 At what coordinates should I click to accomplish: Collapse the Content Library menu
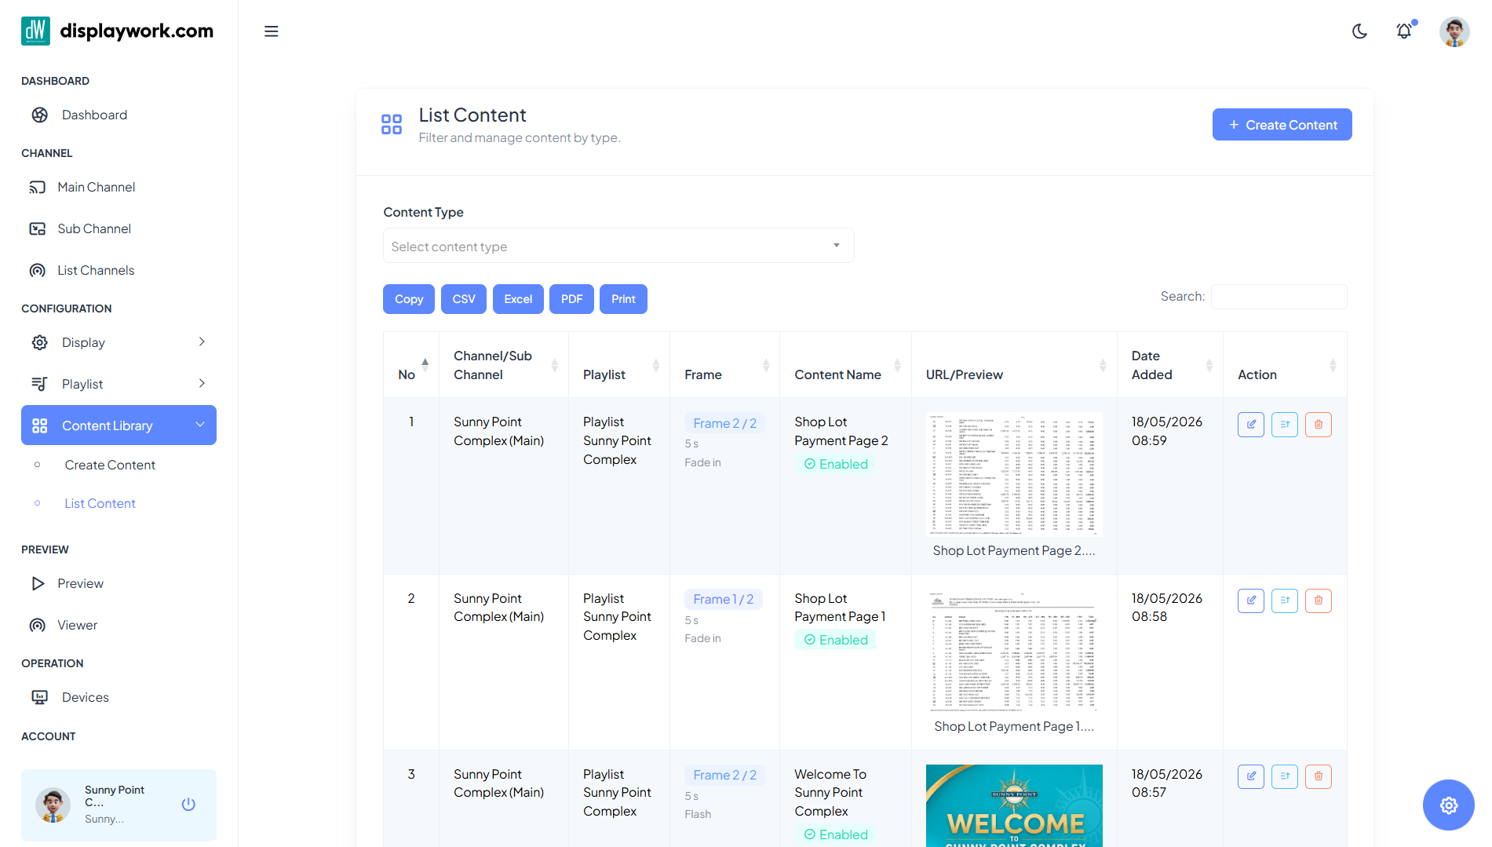coord(119,425)
